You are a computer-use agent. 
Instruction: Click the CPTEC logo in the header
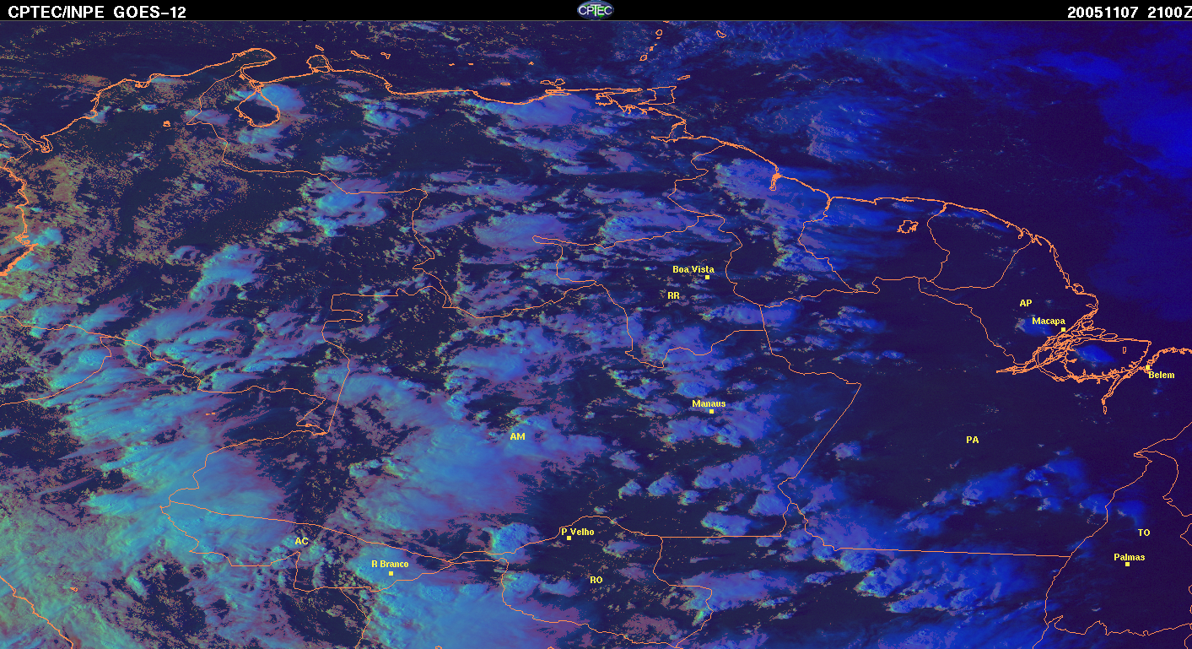coord(595,10)
